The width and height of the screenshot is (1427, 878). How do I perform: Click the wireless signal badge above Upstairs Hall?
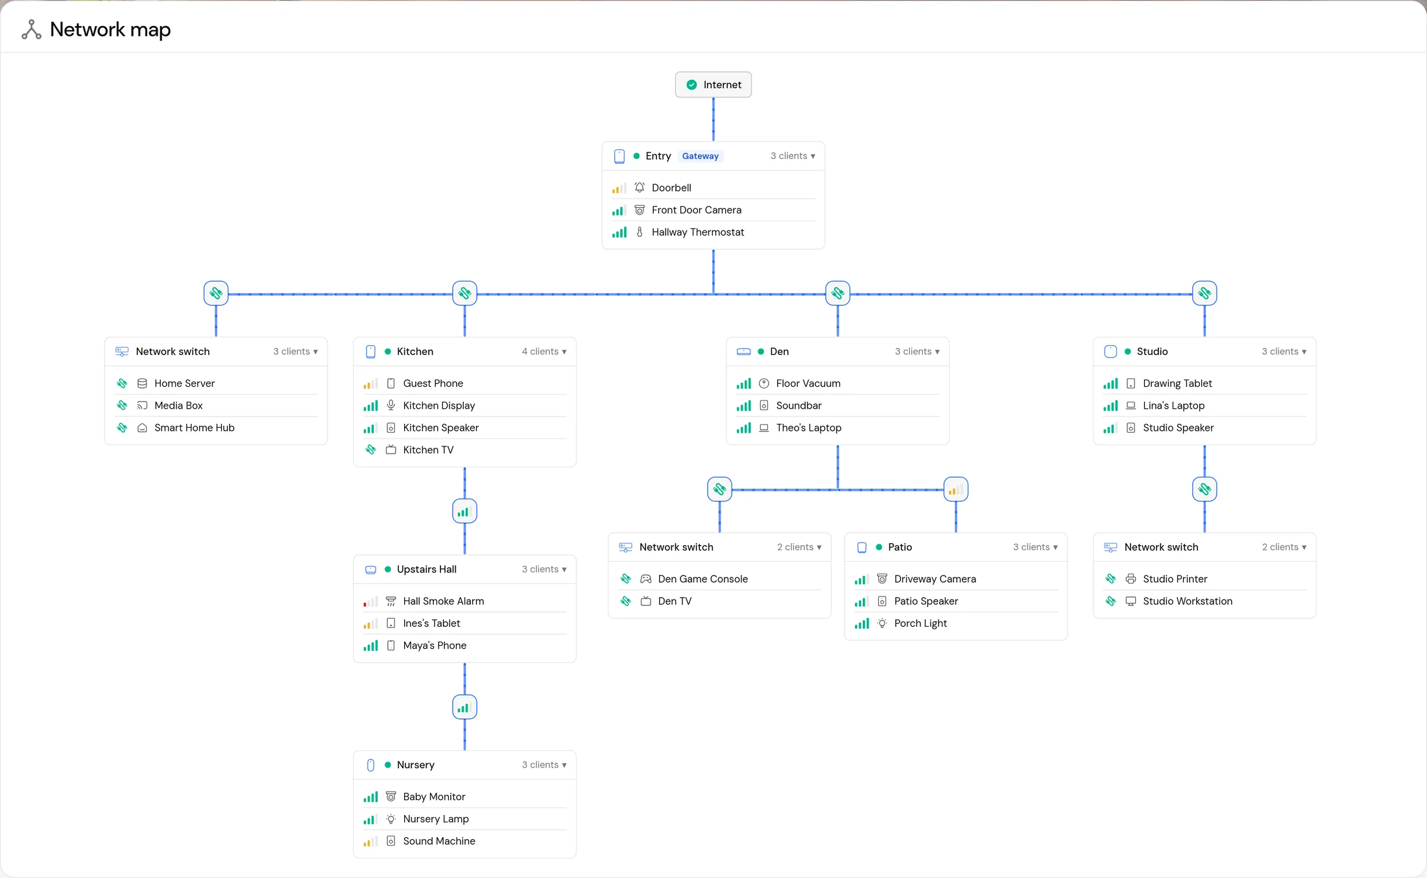[464, 511]
